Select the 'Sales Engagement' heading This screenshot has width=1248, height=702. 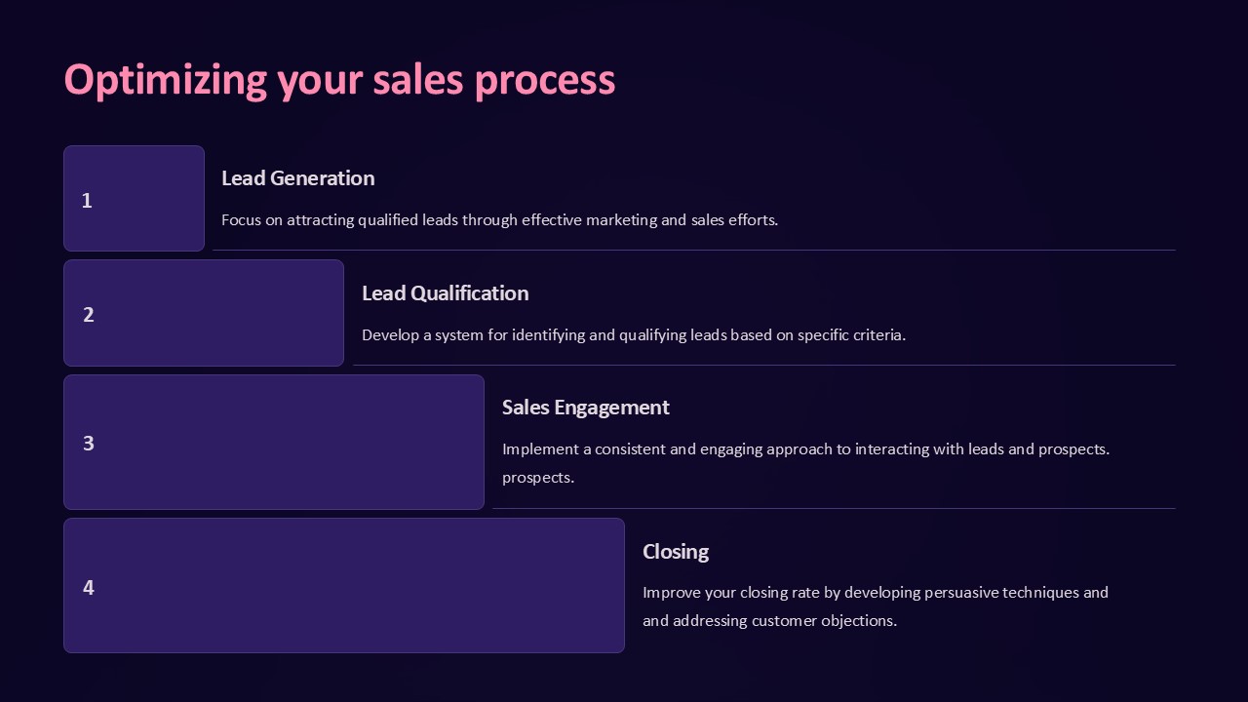point(585,408)
